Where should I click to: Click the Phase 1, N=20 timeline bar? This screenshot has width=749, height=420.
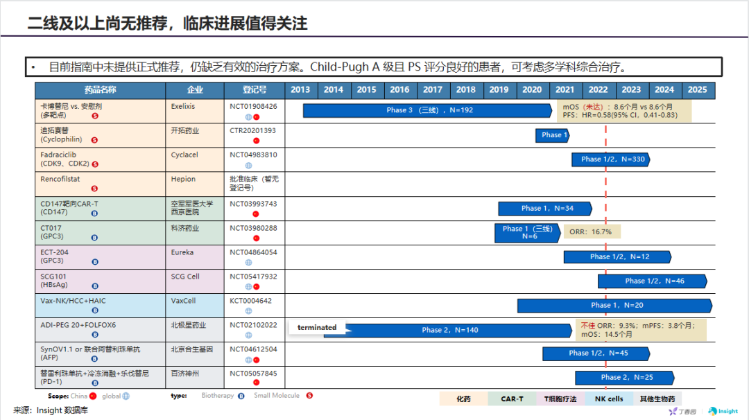[x=614, y=306]
